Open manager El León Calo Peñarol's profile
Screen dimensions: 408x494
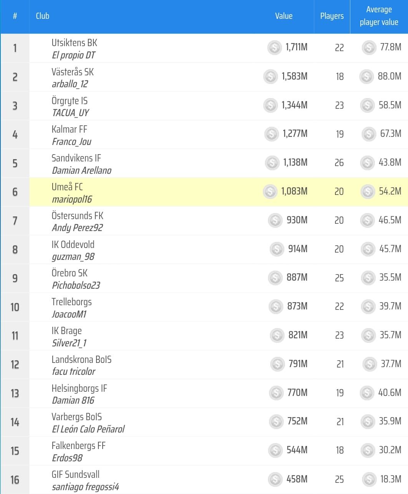point(88,429)
